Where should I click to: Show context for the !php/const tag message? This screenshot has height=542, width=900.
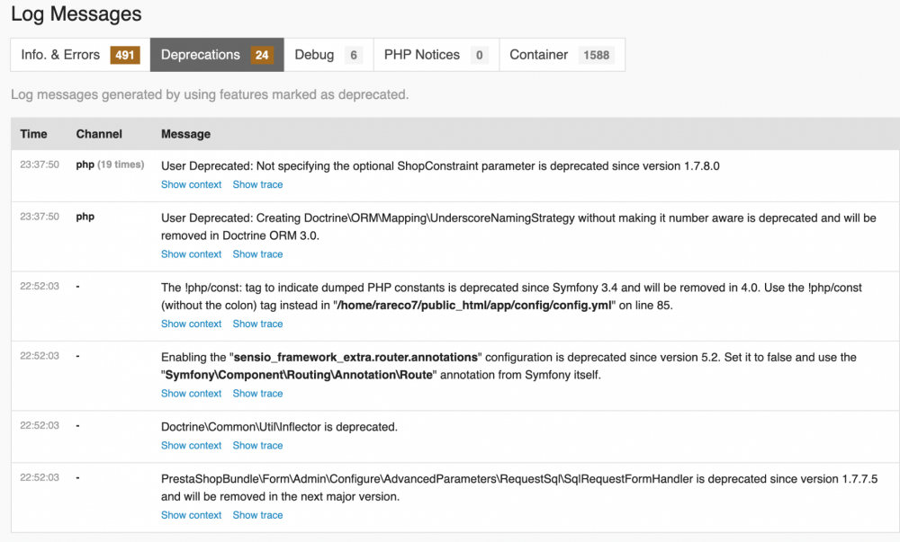pyautogui.click(x=191, y=324)
